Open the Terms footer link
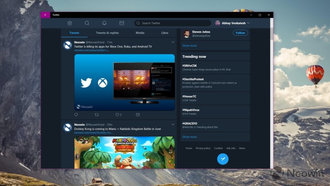330x186 pixels. click(x=188, y=148)
